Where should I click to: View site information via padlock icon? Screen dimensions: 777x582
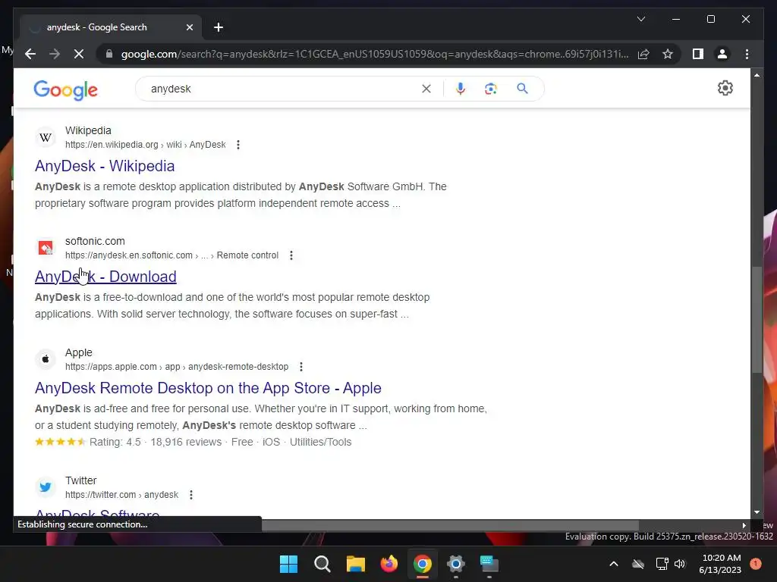tap(109, 54)
